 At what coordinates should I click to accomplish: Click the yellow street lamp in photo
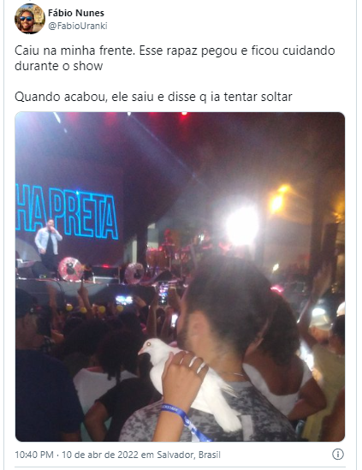[277, 201]
